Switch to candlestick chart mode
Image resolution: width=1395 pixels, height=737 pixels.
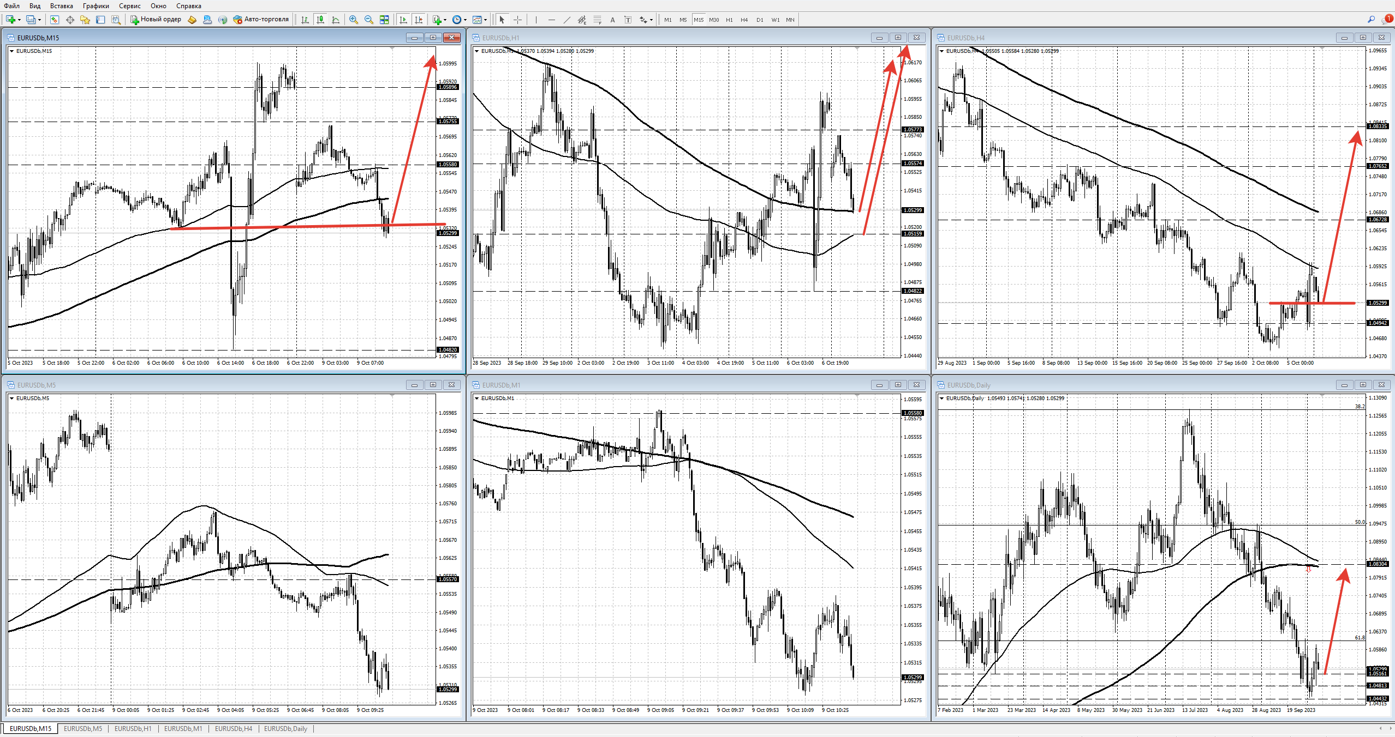pos(320,20)
